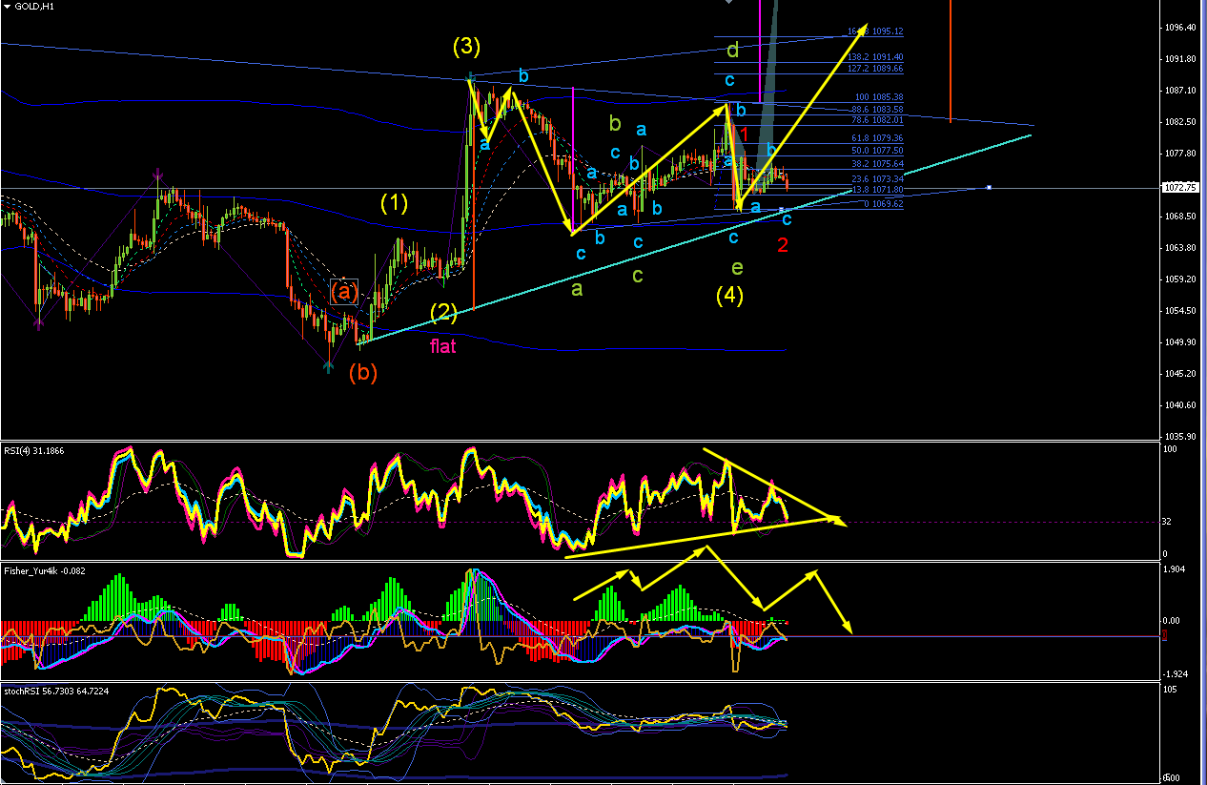
Task: Click the 1077.80 price axis label
Action: tap(1180, 154)
